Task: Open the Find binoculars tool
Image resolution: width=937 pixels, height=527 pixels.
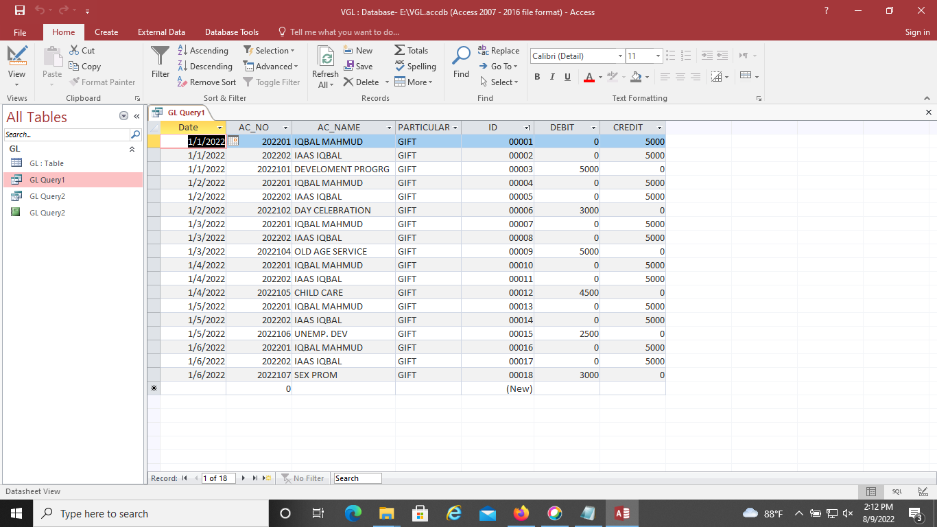Action: (461, 58)
